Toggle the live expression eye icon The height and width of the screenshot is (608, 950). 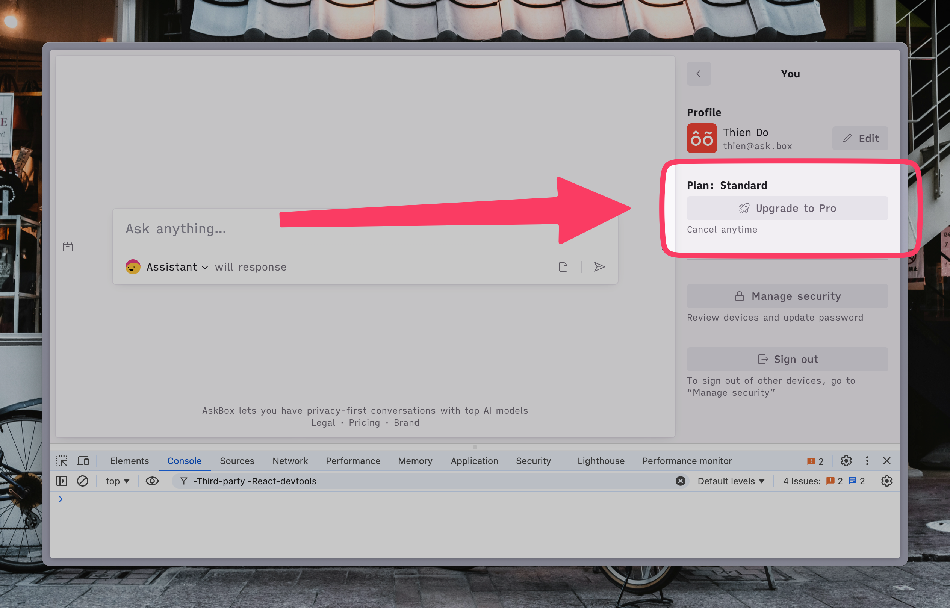(152, 481)
